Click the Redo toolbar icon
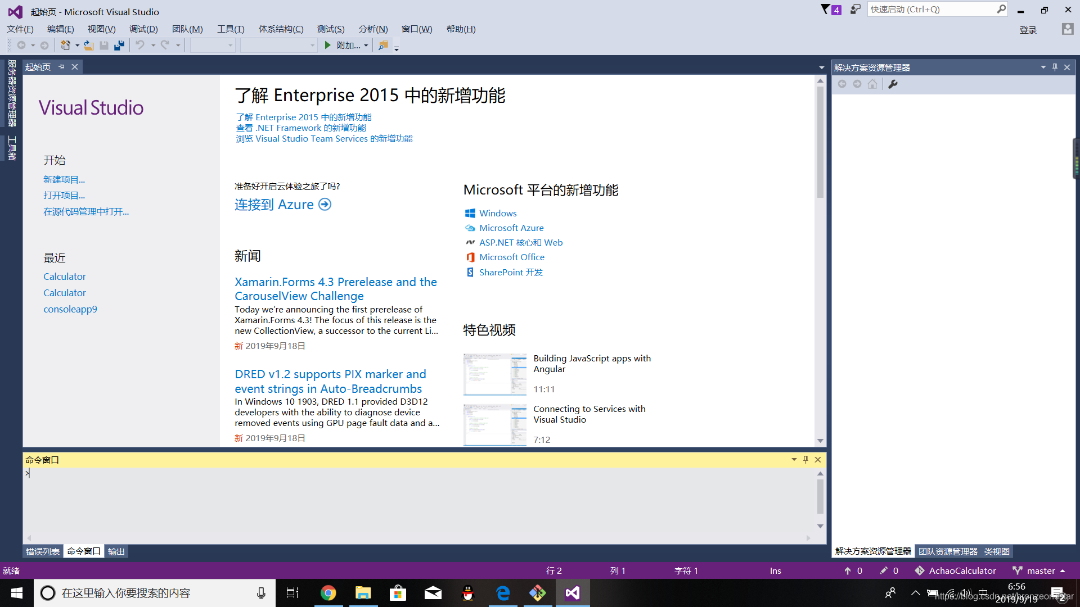1080x607 pixels. point(163,46)
